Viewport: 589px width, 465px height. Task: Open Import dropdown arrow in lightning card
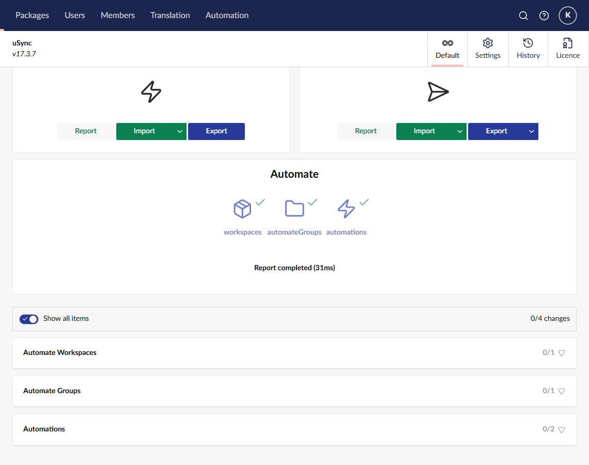[x=180, y=131]
